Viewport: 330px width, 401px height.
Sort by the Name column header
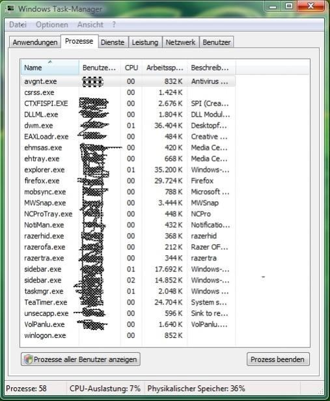tap(50, 68)
